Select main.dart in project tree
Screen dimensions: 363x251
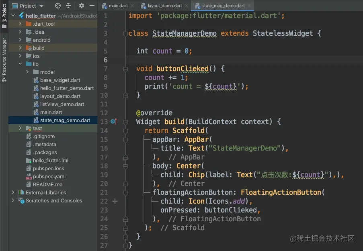(51, 112)
